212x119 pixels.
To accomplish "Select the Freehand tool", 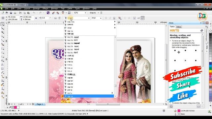I will click(x=2, y=40).
